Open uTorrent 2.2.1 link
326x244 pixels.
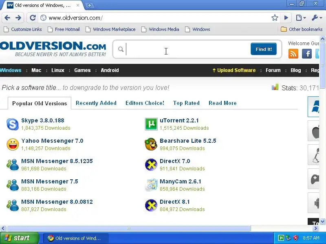pos(179,120)
